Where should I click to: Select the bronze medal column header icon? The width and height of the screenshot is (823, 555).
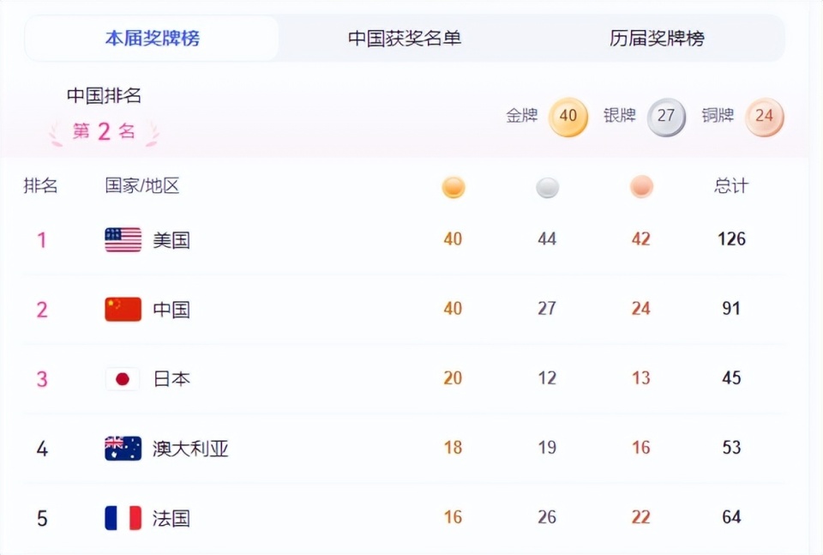pyautogui.click(x=640, y=186)
